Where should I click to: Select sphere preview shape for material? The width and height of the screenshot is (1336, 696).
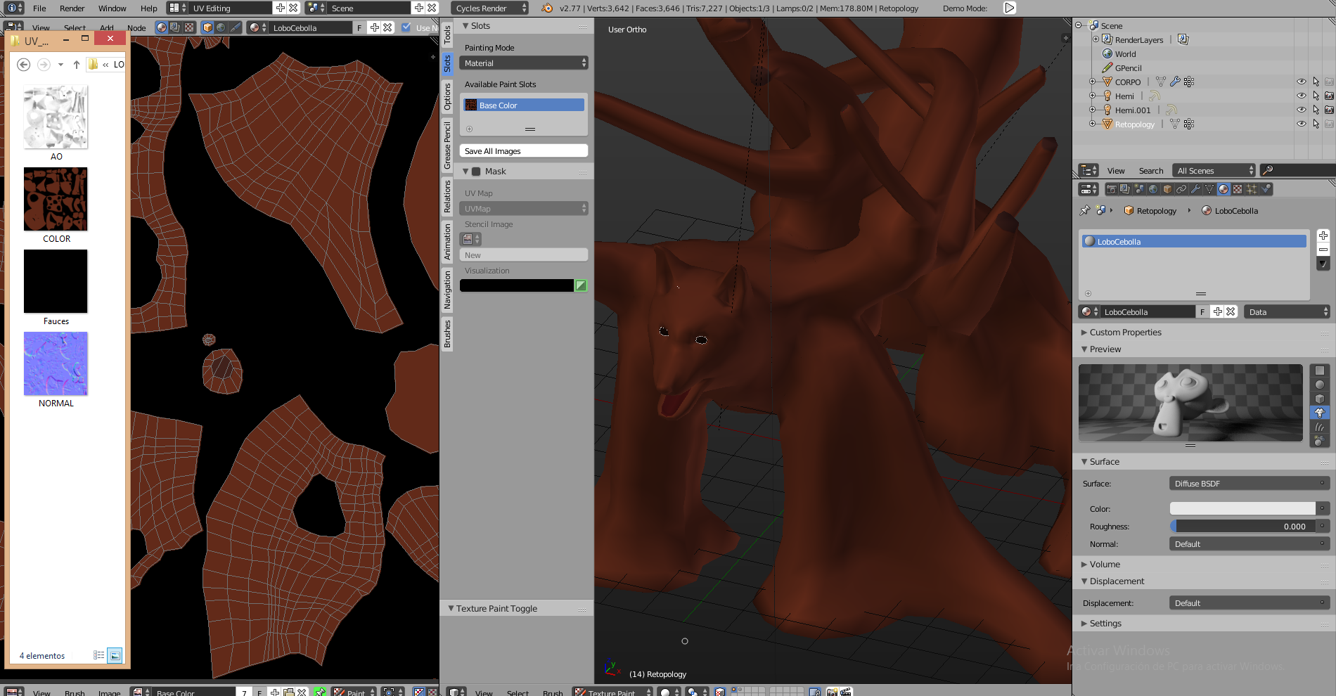tap(1320, 385)
